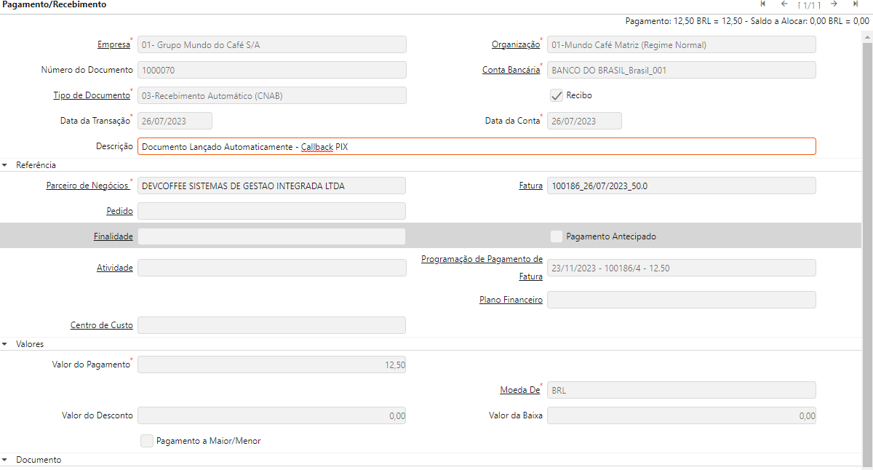
Task: Click the Centro de Custo label link
Action: pyautogui.click(x=101, y=325)
